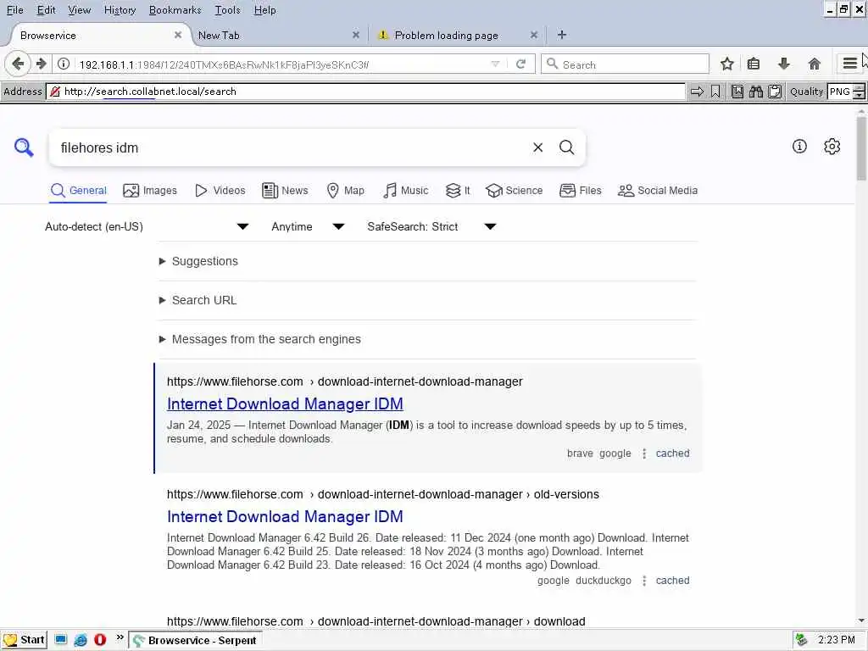Select the News search category
This screenshot has height=651, width=868.
285,191
